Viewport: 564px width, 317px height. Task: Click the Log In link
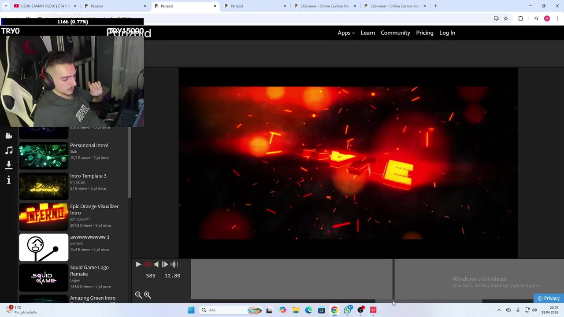coord(447,33)
